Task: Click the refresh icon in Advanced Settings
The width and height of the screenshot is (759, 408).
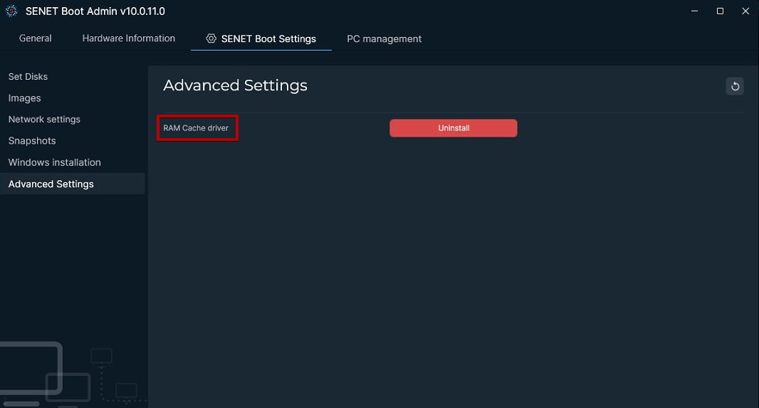Action: (x=734, y=86)
